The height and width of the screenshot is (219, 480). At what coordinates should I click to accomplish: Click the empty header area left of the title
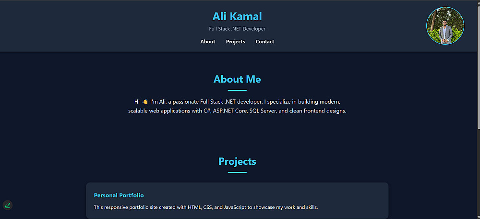coord(96,24)
